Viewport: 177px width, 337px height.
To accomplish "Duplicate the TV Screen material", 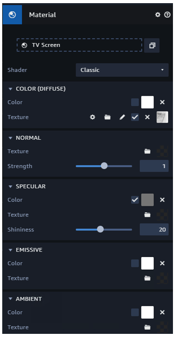I will coord(152,45).
